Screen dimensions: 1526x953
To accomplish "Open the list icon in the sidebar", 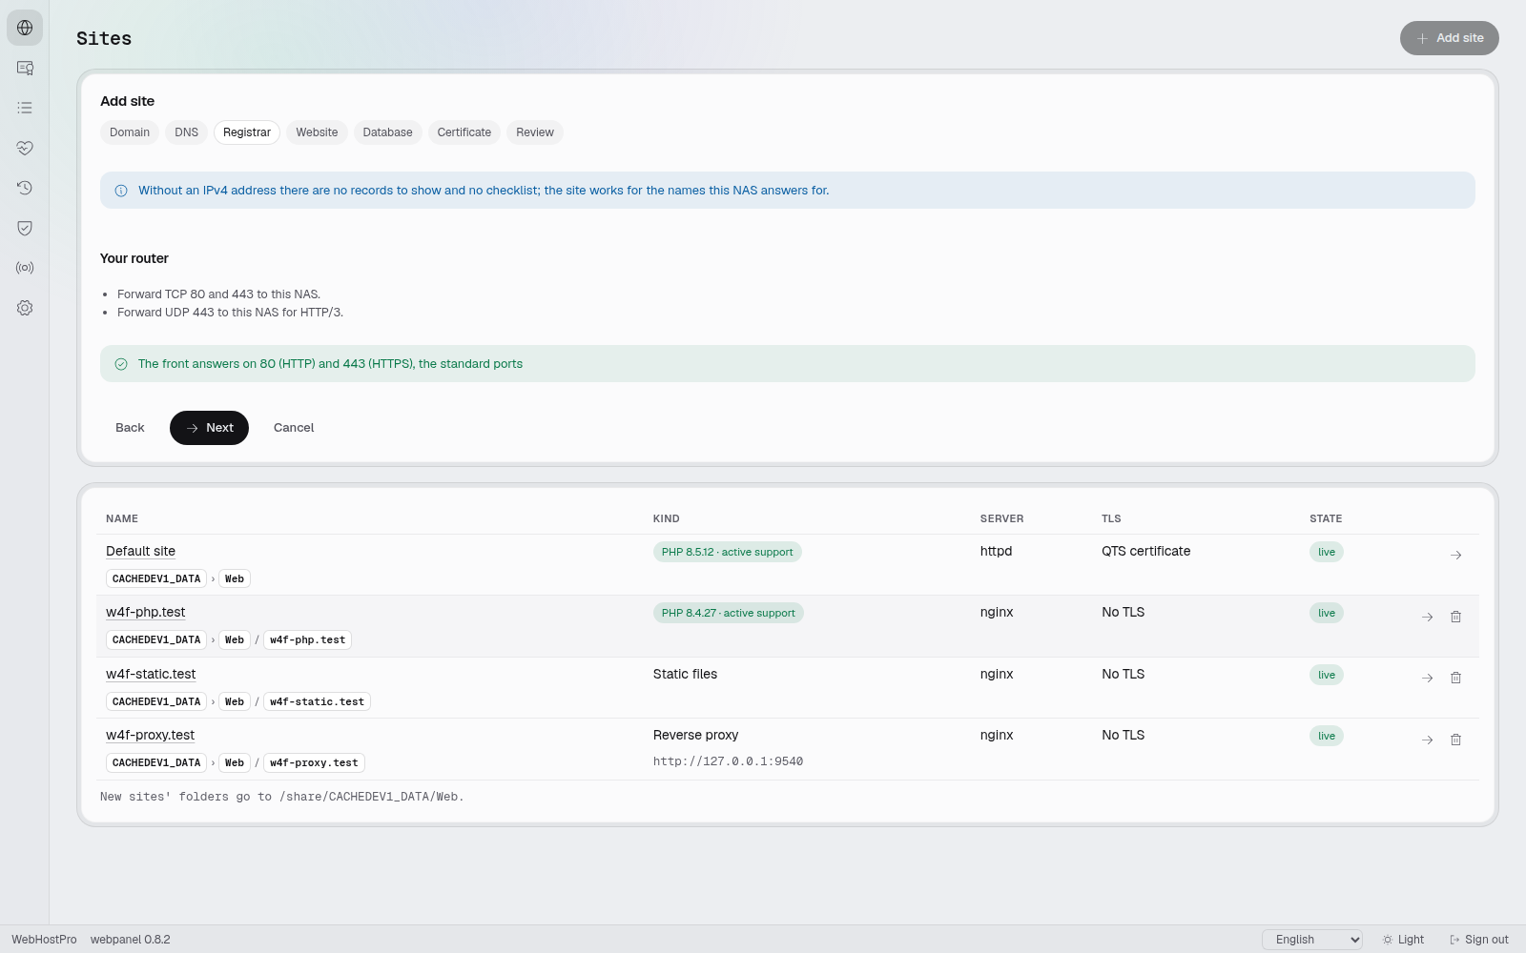I will click(x=25, y=108).
